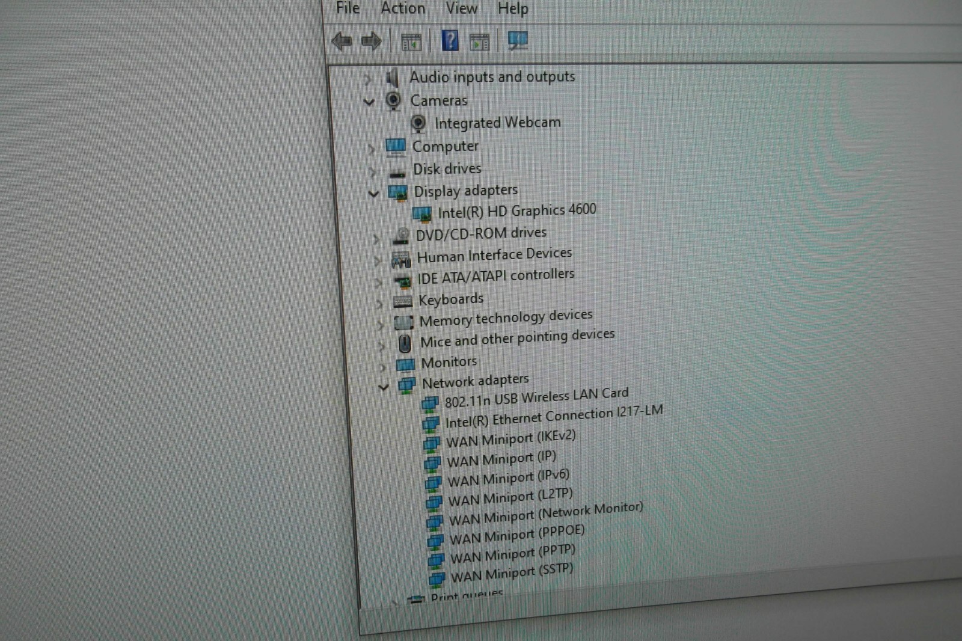Select the text "WAN Miniport (PPPOE)"
This screenshot has width=962, height=641.
click(x=518, y=534)
